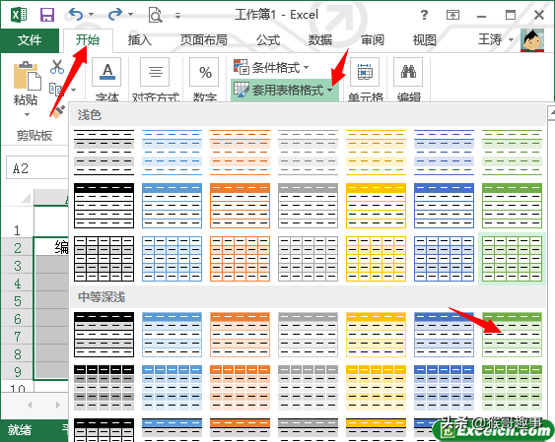Click the Paste clipboard icon
Viewport: 555px width, 442px height.
[x=28, y=76]
